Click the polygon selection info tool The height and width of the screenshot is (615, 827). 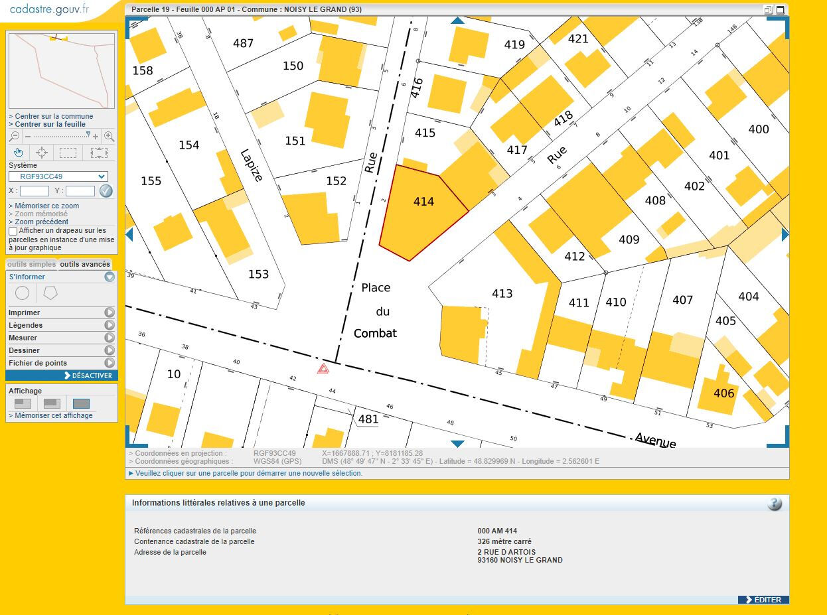50,293
